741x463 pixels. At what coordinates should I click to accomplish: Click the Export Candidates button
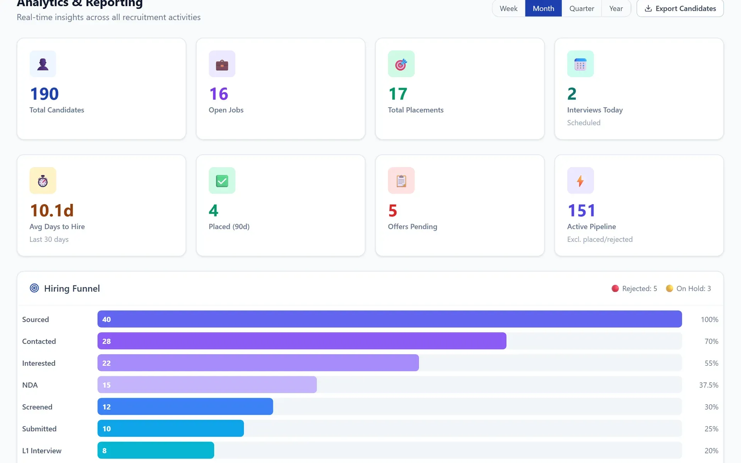[x=680, y=8]
